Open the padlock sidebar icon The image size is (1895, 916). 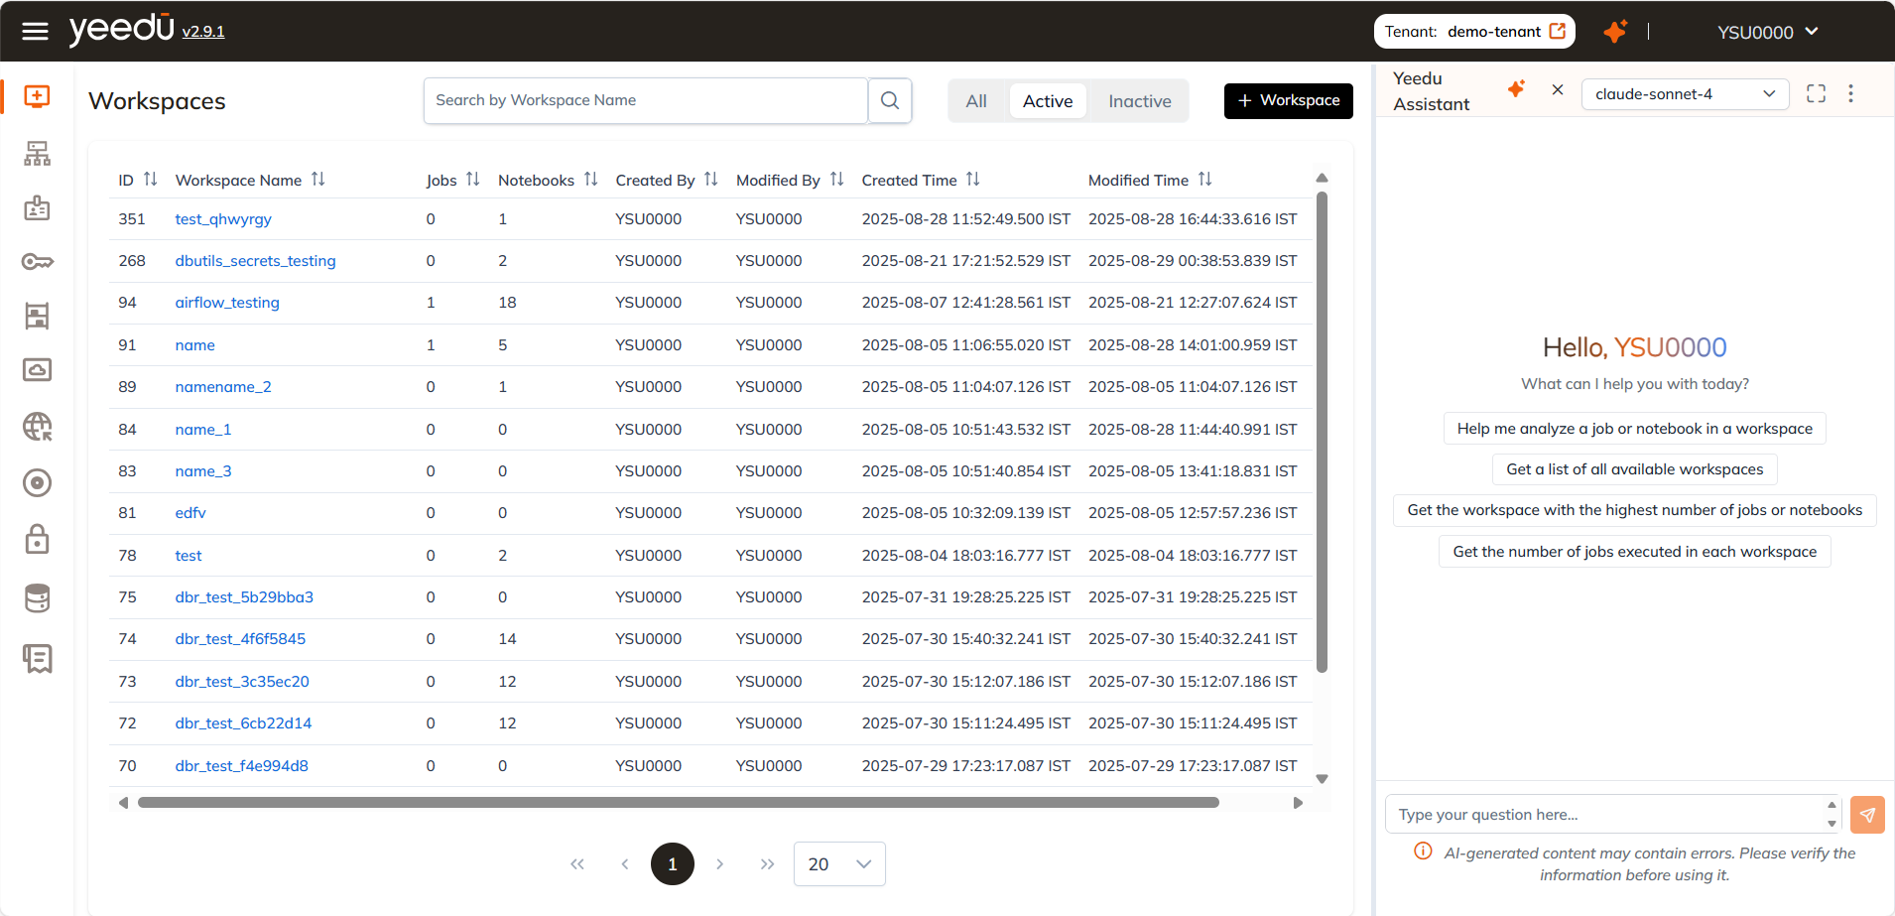pyautogui.click(x=37, y=539)
